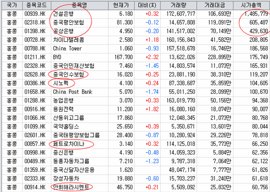Screen dimensions: 270x192
Task: Select the 장성자동차 stock name
Action: [x=66, y=178]
